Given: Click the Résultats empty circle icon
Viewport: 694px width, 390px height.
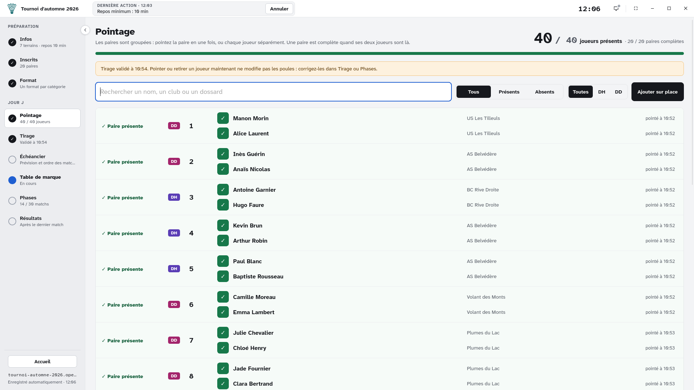Looking at the screenshot, I should pyautogui.click(x=12, y=221).
